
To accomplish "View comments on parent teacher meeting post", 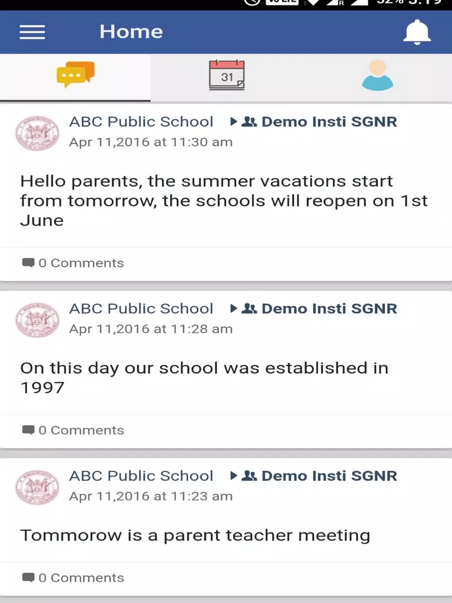I will point(73,578).
